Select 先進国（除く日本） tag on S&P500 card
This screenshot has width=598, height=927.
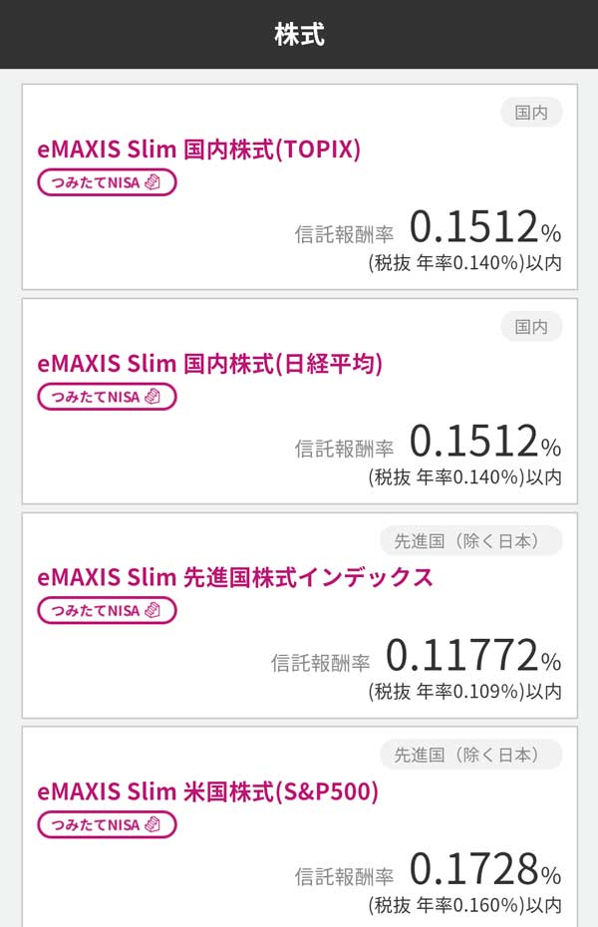470,755
